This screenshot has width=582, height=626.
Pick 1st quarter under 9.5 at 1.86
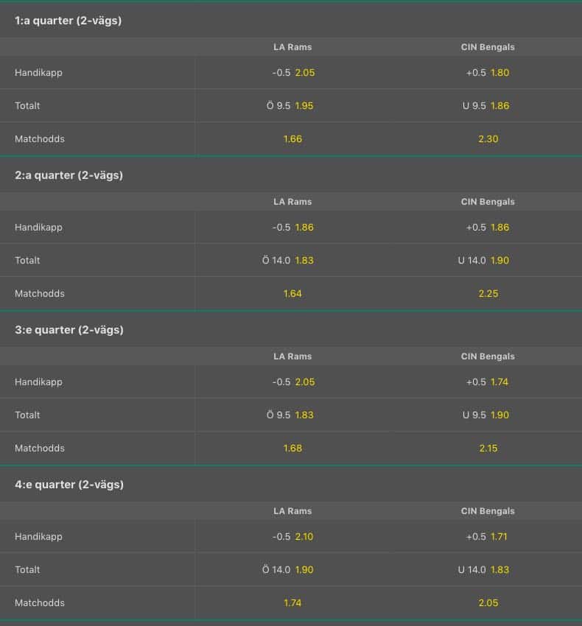(487, 106)
